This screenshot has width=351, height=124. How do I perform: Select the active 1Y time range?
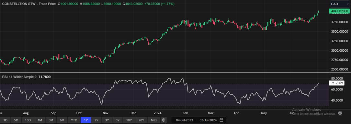[x=86, y=120]
